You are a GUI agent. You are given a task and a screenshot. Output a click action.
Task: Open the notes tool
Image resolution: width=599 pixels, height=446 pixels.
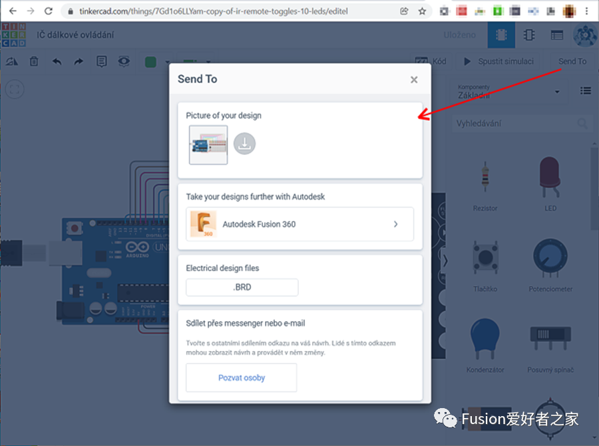(x=102, y=61)
